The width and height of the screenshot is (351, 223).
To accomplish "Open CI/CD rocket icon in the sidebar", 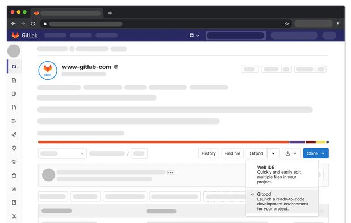I will click(x=14, y=135).
